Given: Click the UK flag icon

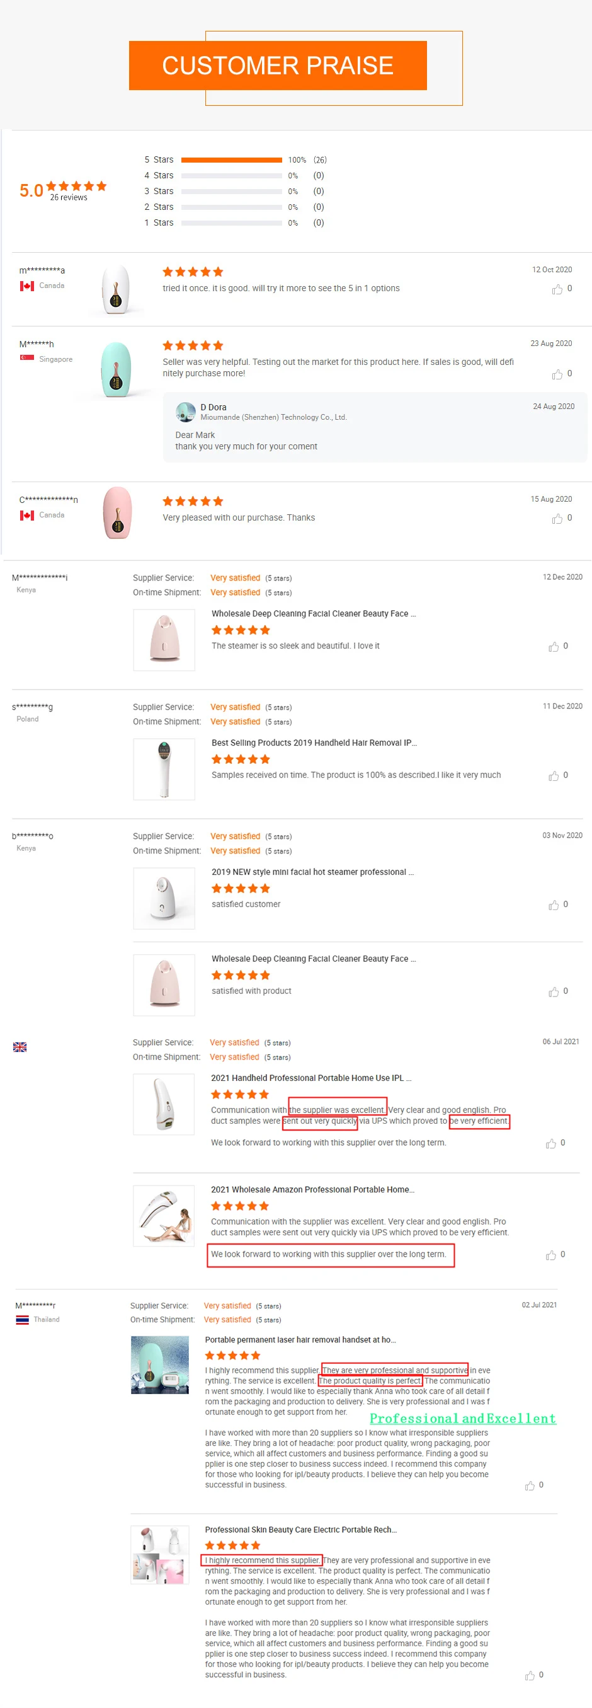Looking at the screenshot, I should (x=20, y=1047).
